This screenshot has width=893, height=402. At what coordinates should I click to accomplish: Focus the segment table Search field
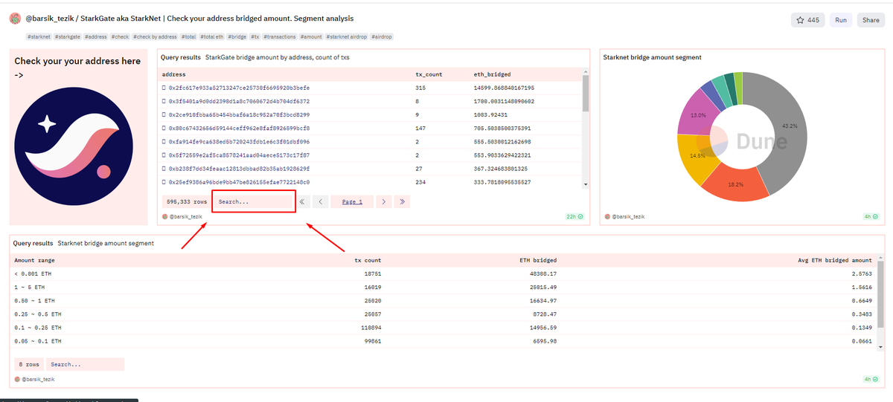85,364
